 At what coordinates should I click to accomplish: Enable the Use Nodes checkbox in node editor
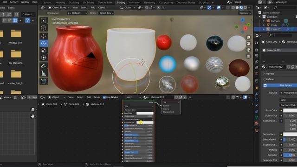pyautogui.click(x=104, y=97)
